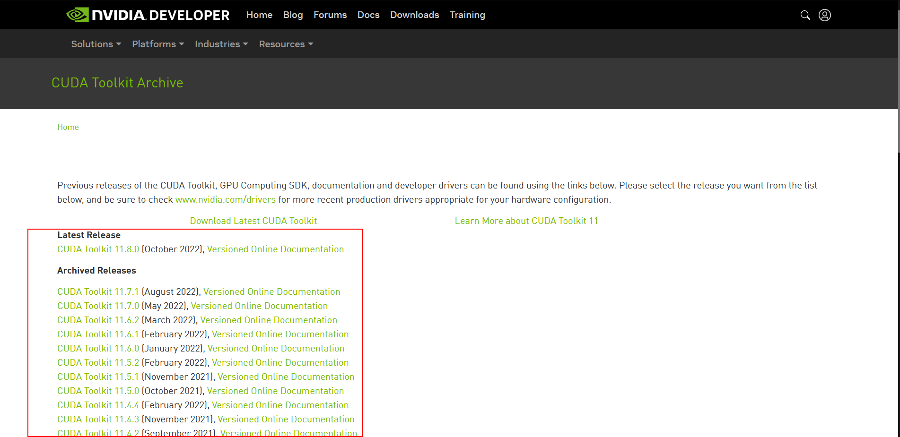Image resolution: width=900 pixels, height=437 pixels.
Task: Expand the Solutions dropdown menu
Action: click(x=96, y=44)
